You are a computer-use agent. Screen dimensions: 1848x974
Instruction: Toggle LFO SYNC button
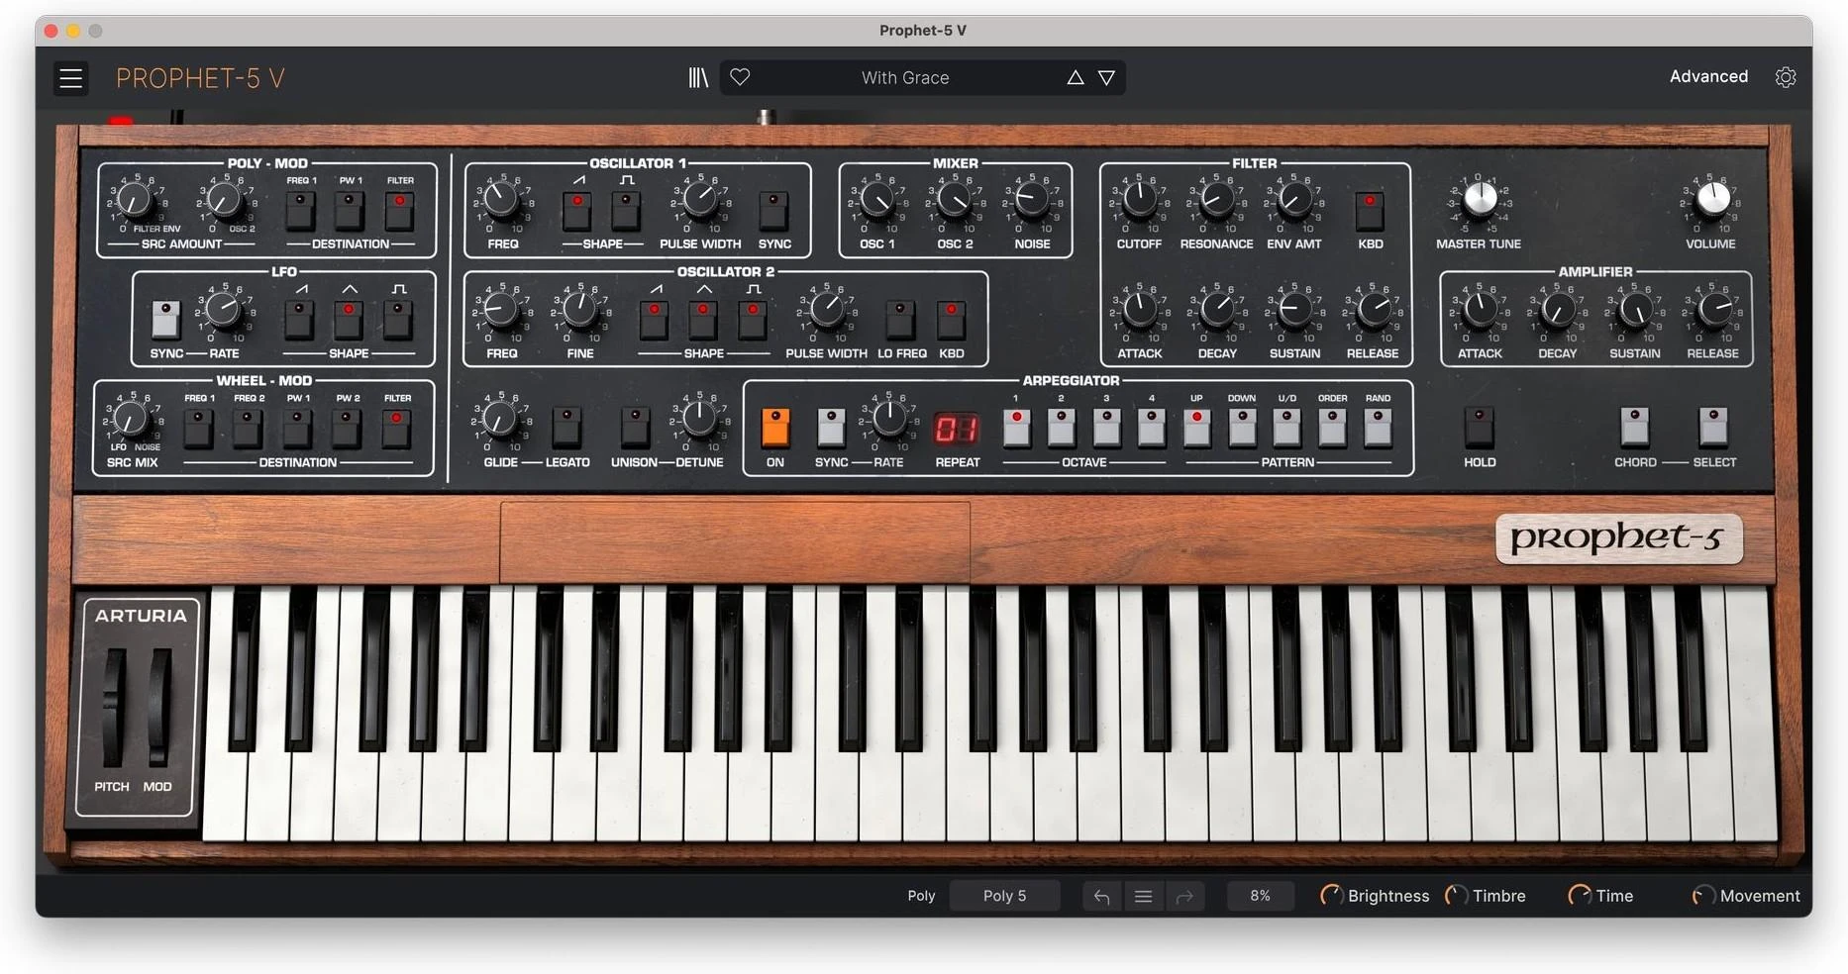tap(166, 320)
